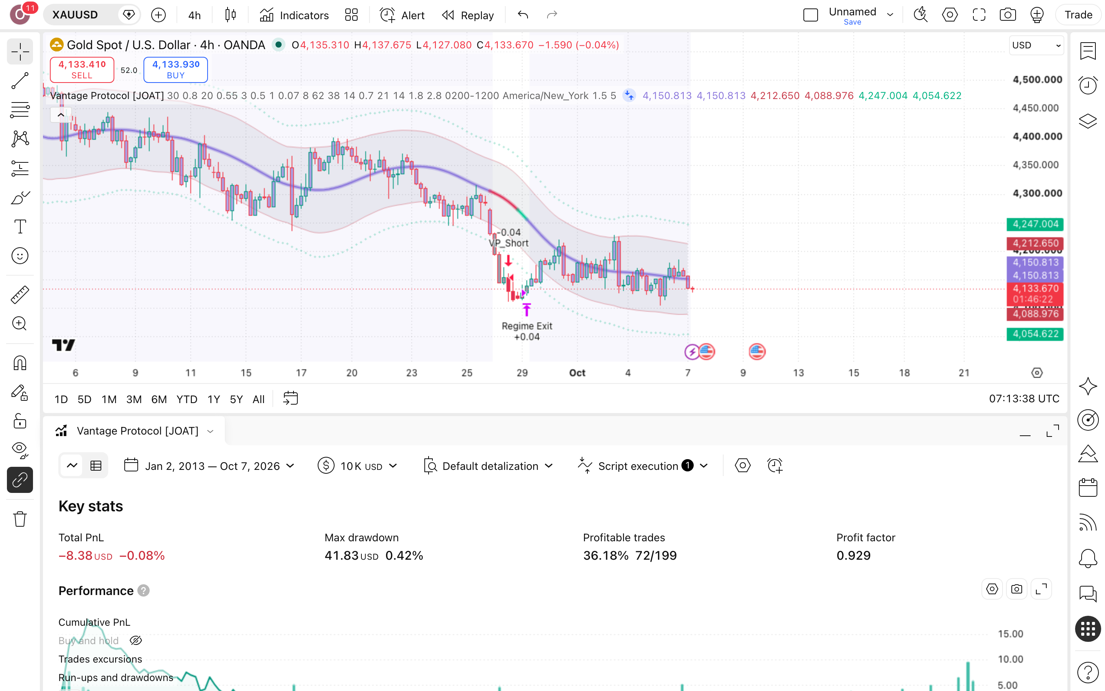Open the 10K USD capital dropdown
This screenshot has width=1105, height=691.
pyautogui.click(x=357, y=466)
